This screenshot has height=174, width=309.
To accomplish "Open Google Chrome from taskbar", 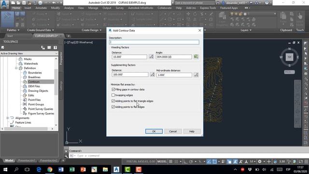I will (x=50, y=170).
